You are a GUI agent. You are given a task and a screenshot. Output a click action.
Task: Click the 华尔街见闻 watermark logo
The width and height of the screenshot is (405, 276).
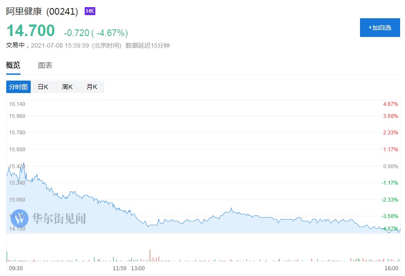tap(49, 219)
